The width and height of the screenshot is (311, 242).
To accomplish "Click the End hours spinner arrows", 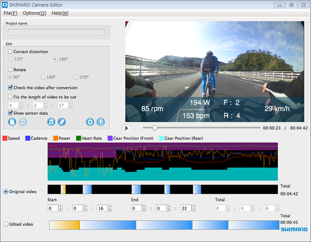I will [x=144, y=208].
